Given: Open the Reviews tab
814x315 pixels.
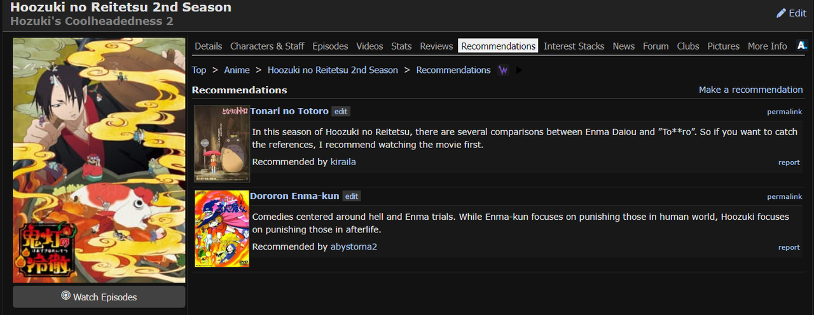Looking at the screenshot, I should (436, 46).
